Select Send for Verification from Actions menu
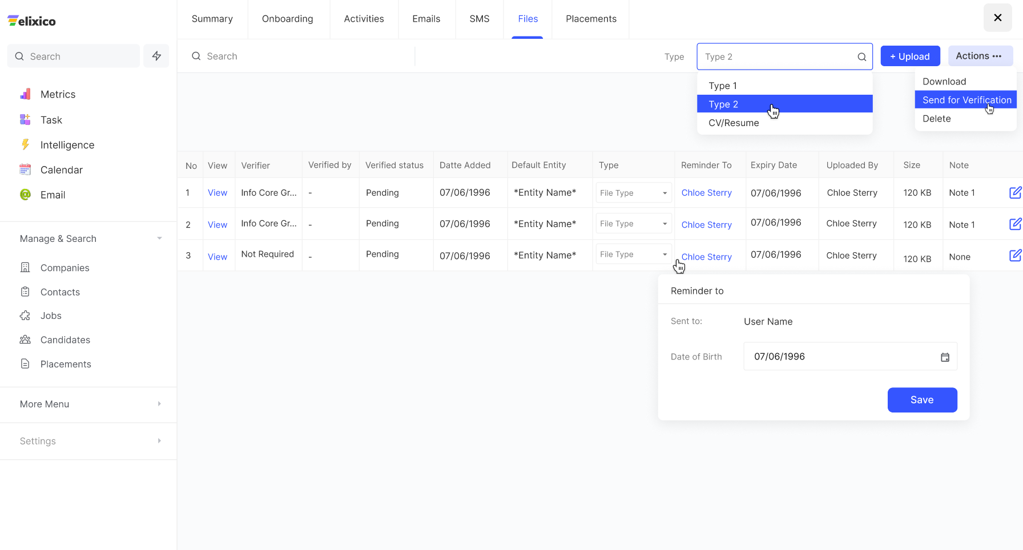 [x=966, y=100]
